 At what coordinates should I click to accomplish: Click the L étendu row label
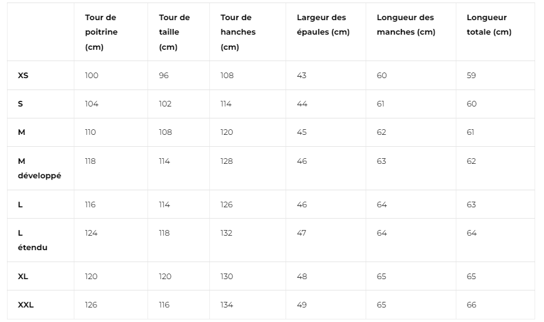click(x=32, y=240)
